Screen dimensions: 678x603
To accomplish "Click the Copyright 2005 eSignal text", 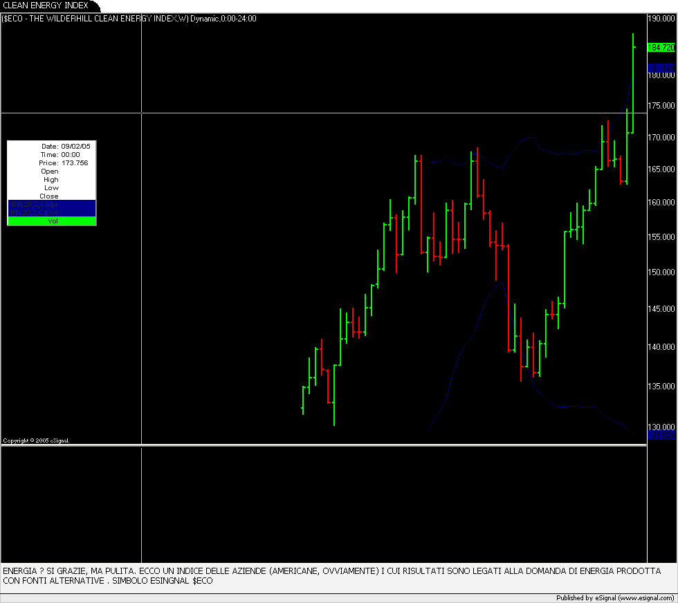I will 36,440.
